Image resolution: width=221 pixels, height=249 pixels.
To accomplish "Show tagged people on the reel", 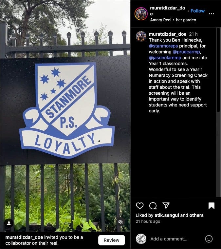I will pyautogui.click(x=9, y=223).
